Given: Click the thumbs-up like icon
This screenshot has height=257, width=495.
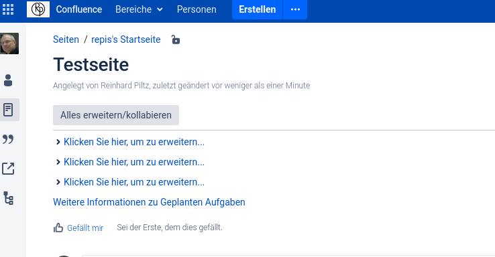Looking at the screenshot, I should (58, 228).
